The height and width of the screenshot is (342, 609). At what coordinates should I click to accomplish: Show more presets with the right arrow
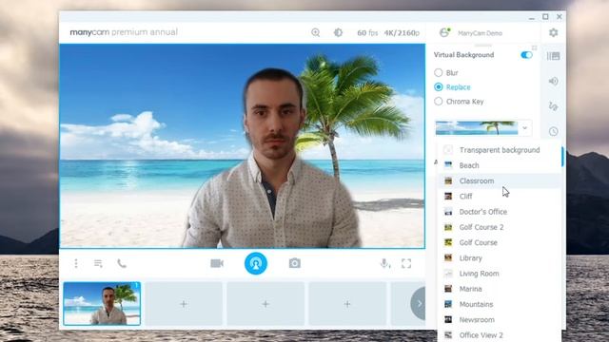click(x=419, y=304)
